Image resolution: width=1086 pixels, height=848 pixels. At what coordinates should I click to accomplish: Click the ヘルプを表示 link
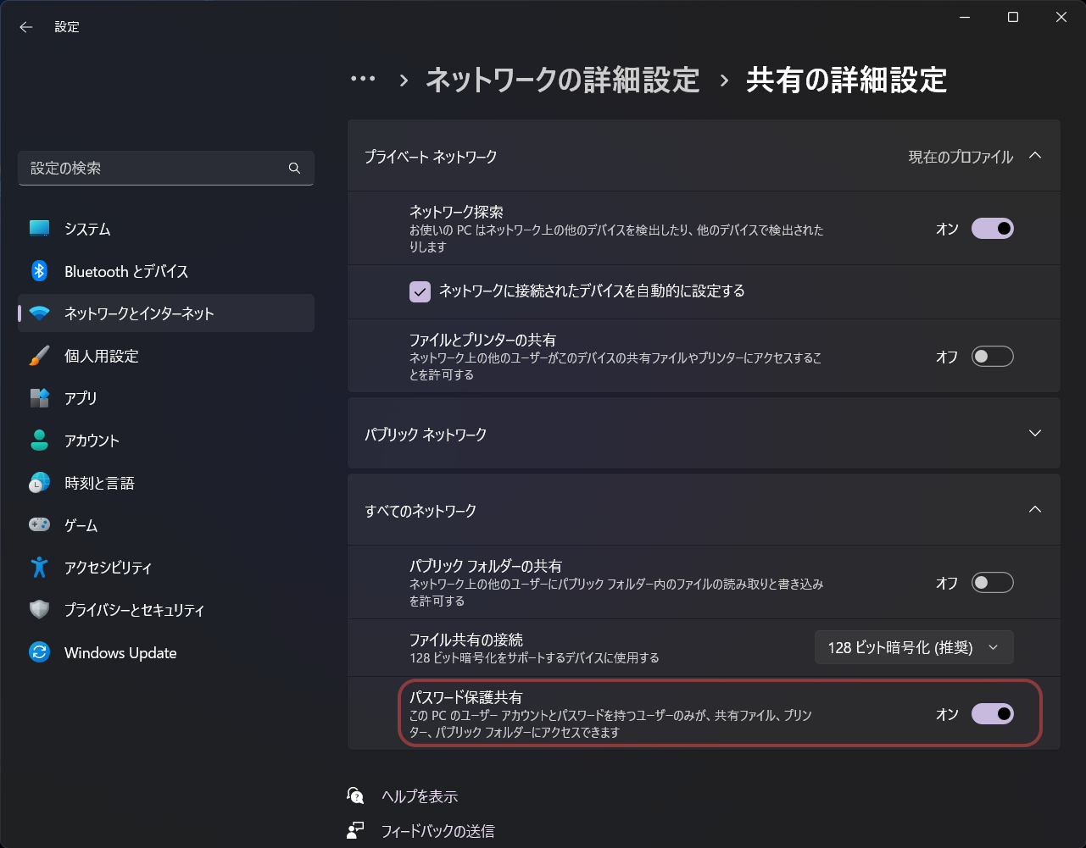tap(419, 796)
